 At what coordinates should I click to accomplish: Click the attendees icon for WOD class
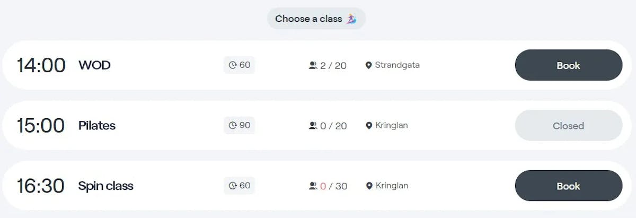point(313,65)
